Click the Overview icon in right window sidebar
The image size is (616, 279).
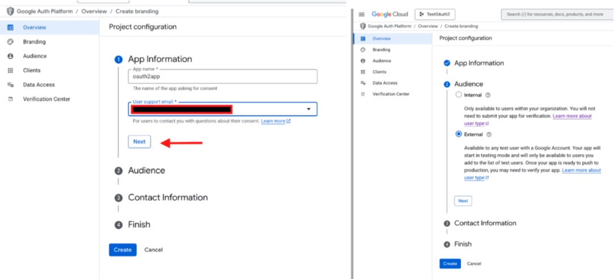point(363,39)
